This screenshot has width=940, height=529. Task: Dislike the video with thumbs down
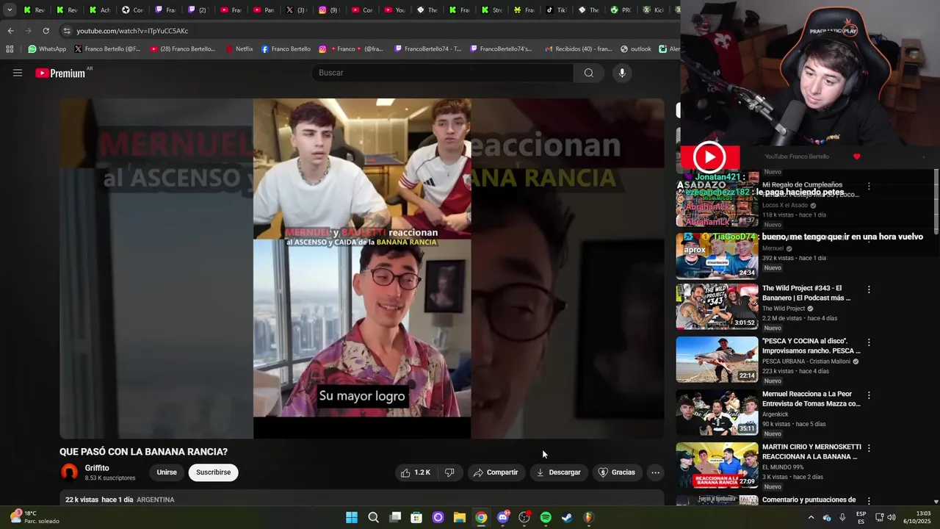449,472
